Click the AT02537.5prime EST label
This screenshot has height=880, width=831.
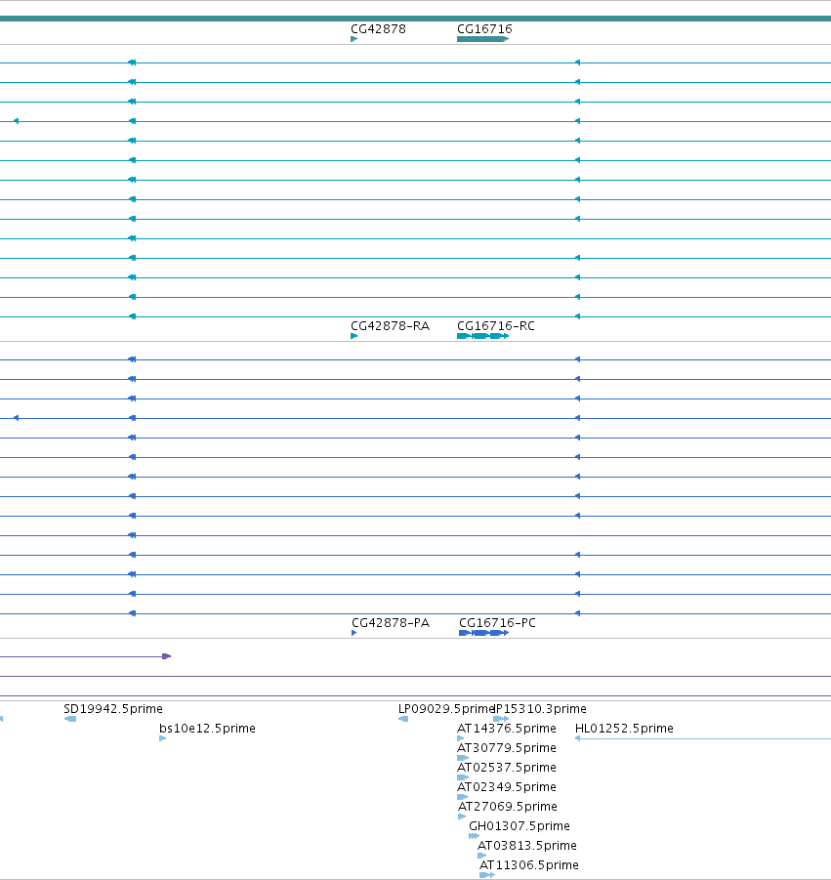point(507,768)
